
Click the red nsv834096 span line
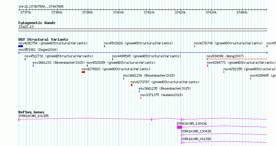(x=237, y=59)
